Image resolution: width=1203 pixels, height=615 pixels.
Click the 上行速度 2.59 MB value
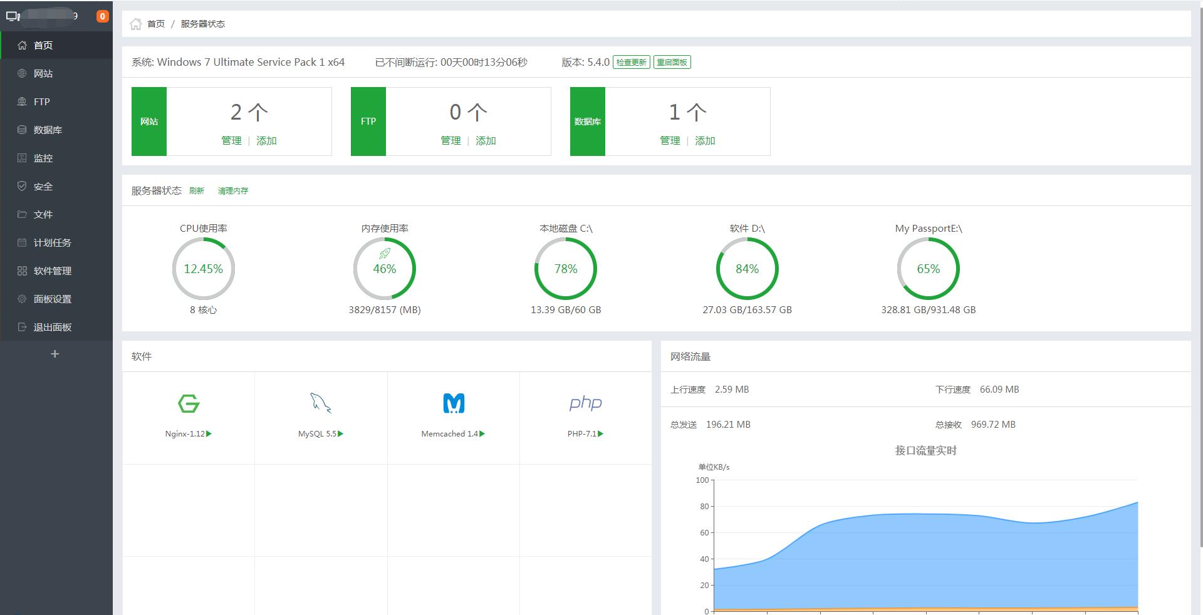[732, 390]
